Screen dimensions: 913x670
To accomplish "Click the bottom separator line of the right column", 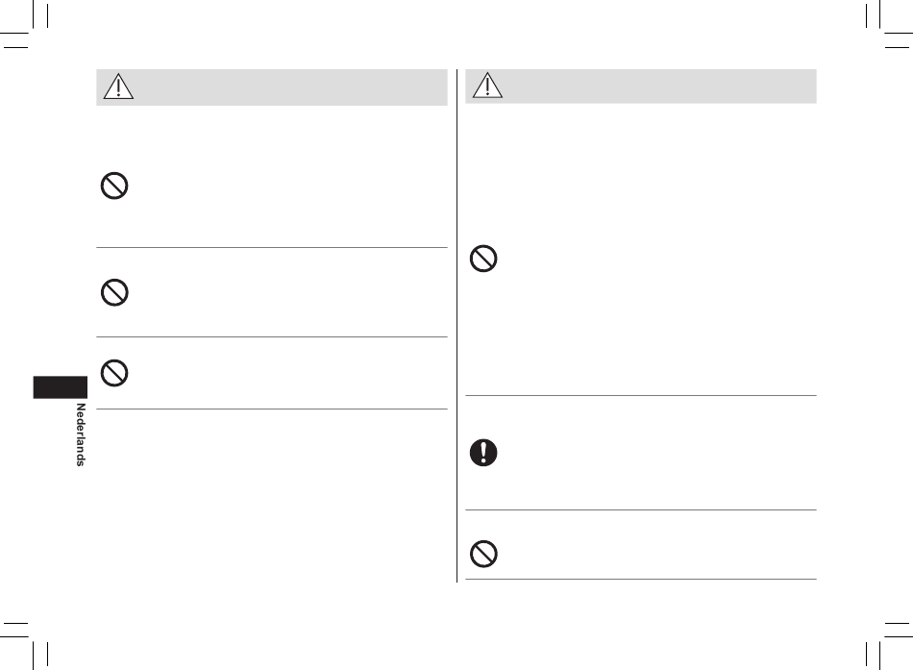I will click(x=641, y=579).
